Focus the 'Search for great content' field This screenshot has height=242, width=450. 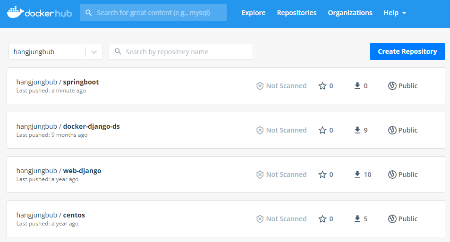(x=153, y=13)
